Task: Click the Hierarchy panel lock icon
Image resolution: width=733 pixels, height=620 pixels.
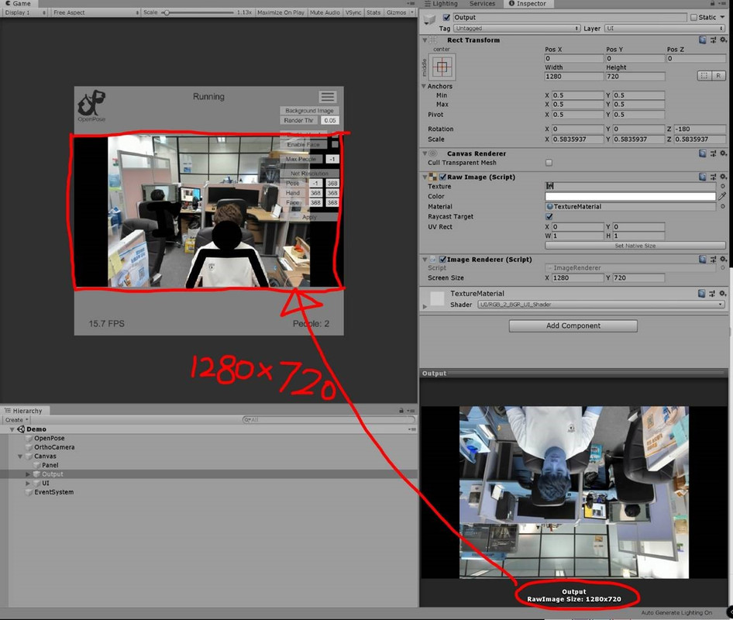Action: [x=401, y=411]
